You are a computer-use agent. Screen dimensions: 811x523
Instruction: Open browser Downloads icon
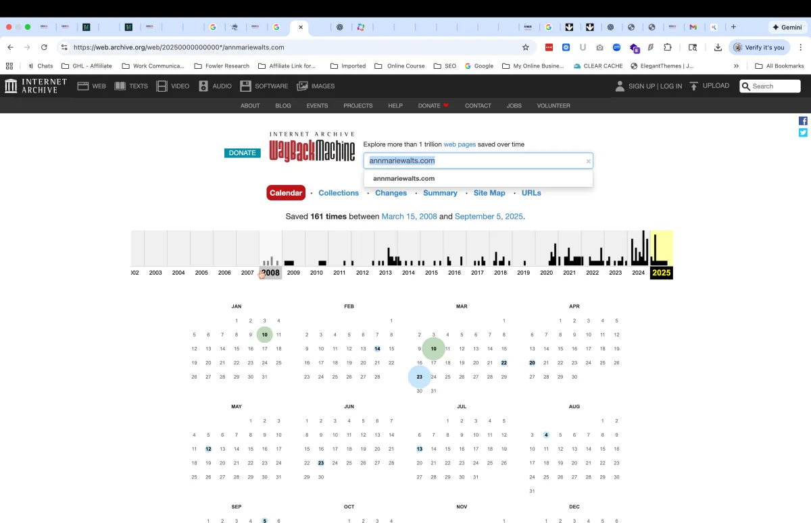click(718, 47)
